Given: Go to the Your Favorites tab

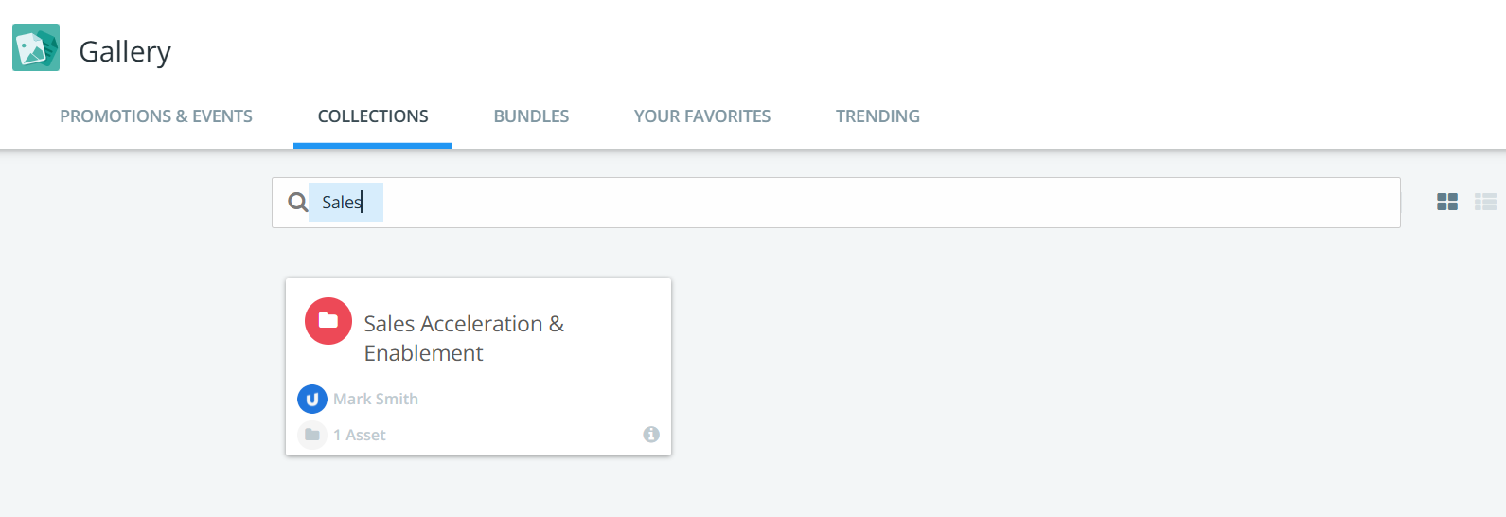Looking at the screenshot, I should point(702,116).
